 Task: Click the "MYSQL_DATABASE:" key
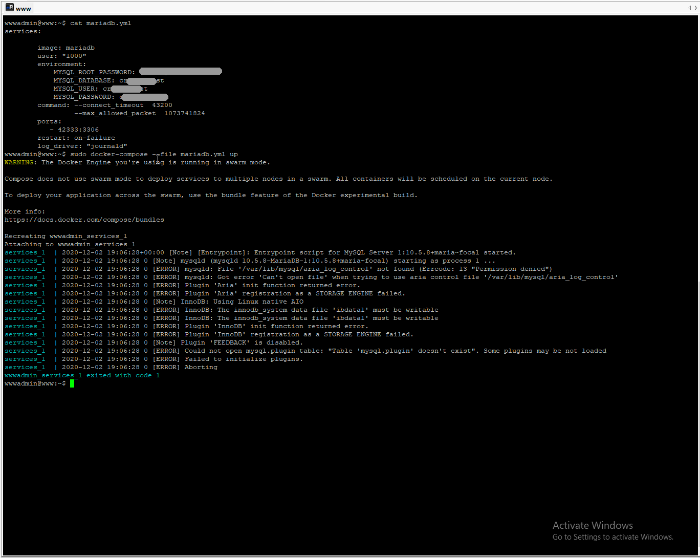84,80
